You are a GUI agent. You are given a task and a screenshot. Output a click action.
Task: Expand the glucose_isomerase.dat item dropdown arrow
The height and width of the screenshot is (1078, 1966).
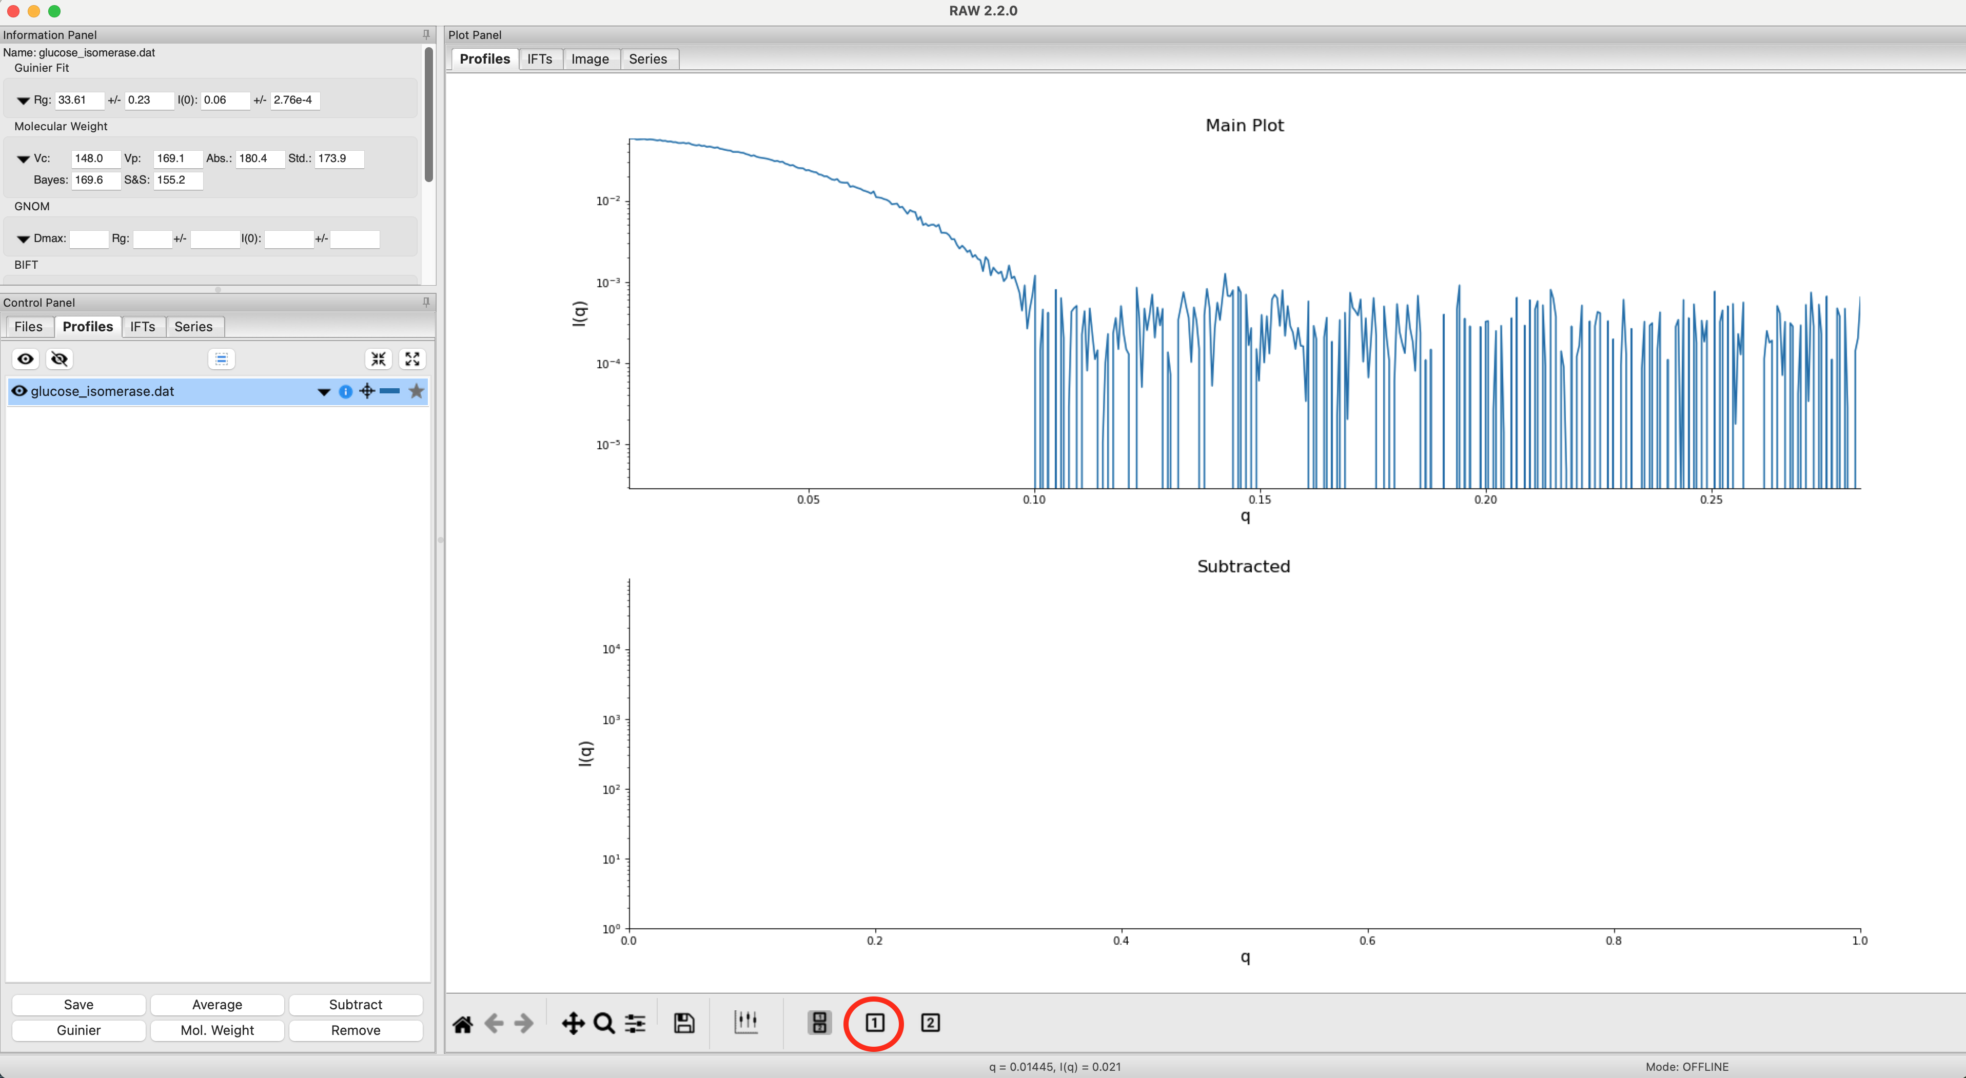324,392
